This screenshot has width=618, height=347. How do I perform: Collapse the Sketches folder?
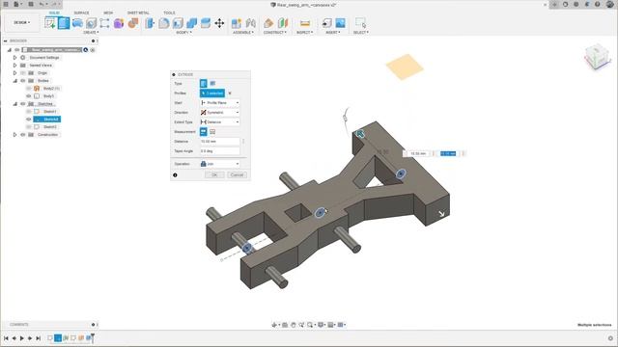(x=15, y=104)
